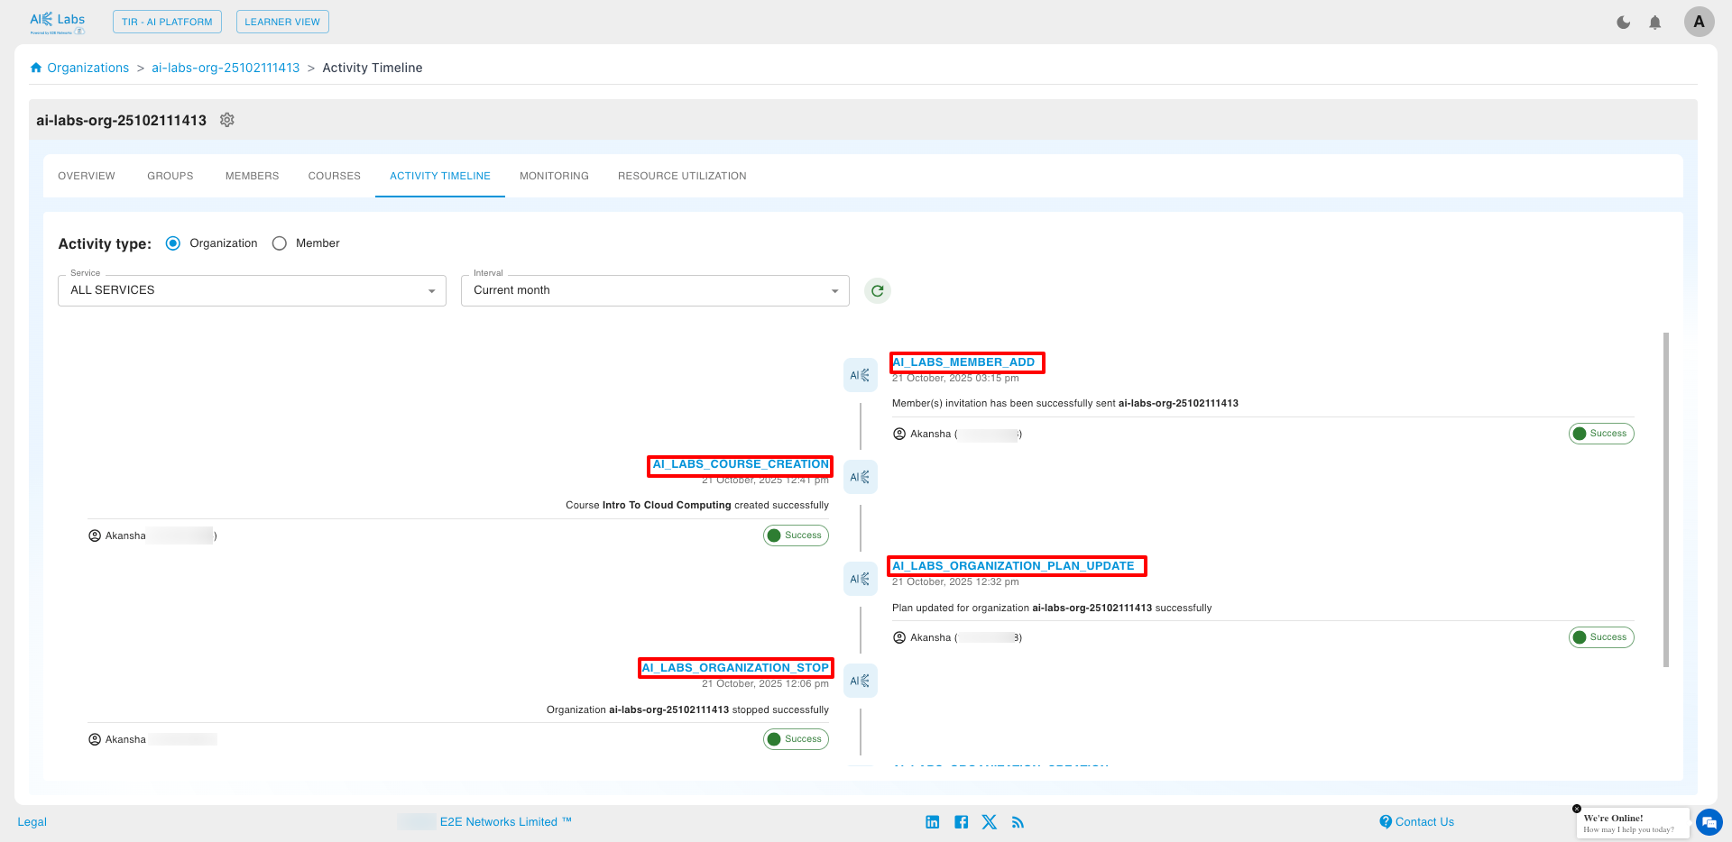This screenshot has height=842, width=1732.
Task: Open organization settings gear icon
Action: pyautogui.click(x=227, y=120)
